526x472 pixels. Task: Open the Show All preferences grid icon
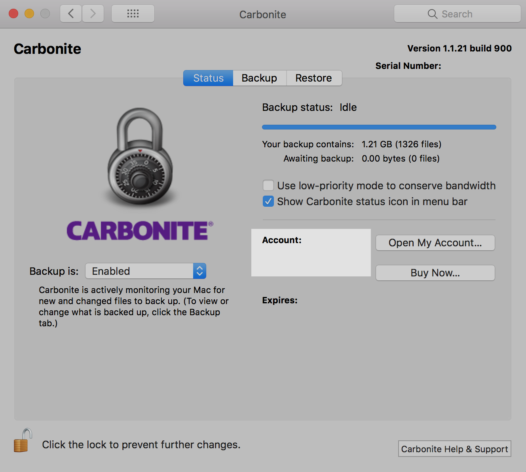[133, 13]
